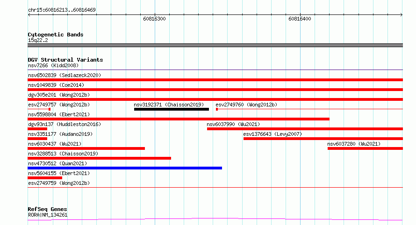Open the esv1376643 (Levy2007) label
416x225 pixels.
click(x=273, y=134)
